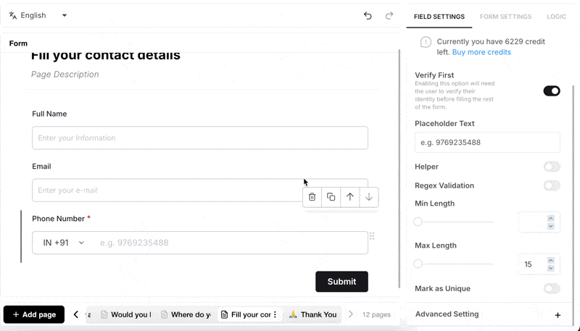Click the Add page button
This screenshot has width=580, height=331.
point(34,315)
